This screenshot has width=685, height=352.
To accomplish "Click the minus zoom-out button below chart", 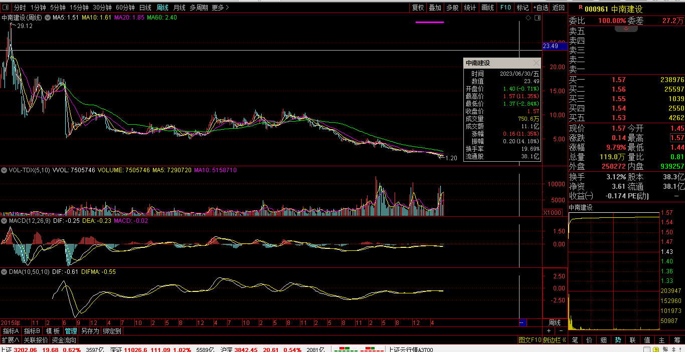I will tap(561, 331).
